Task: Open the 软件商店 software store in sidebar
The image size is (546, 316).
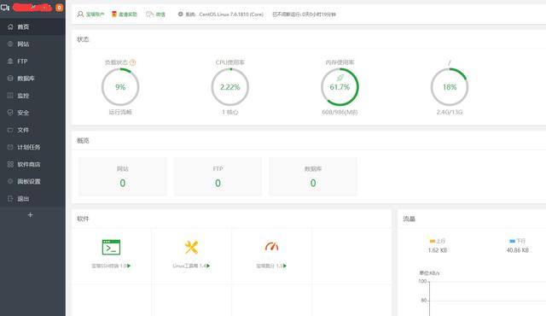Action: (32, 164)
